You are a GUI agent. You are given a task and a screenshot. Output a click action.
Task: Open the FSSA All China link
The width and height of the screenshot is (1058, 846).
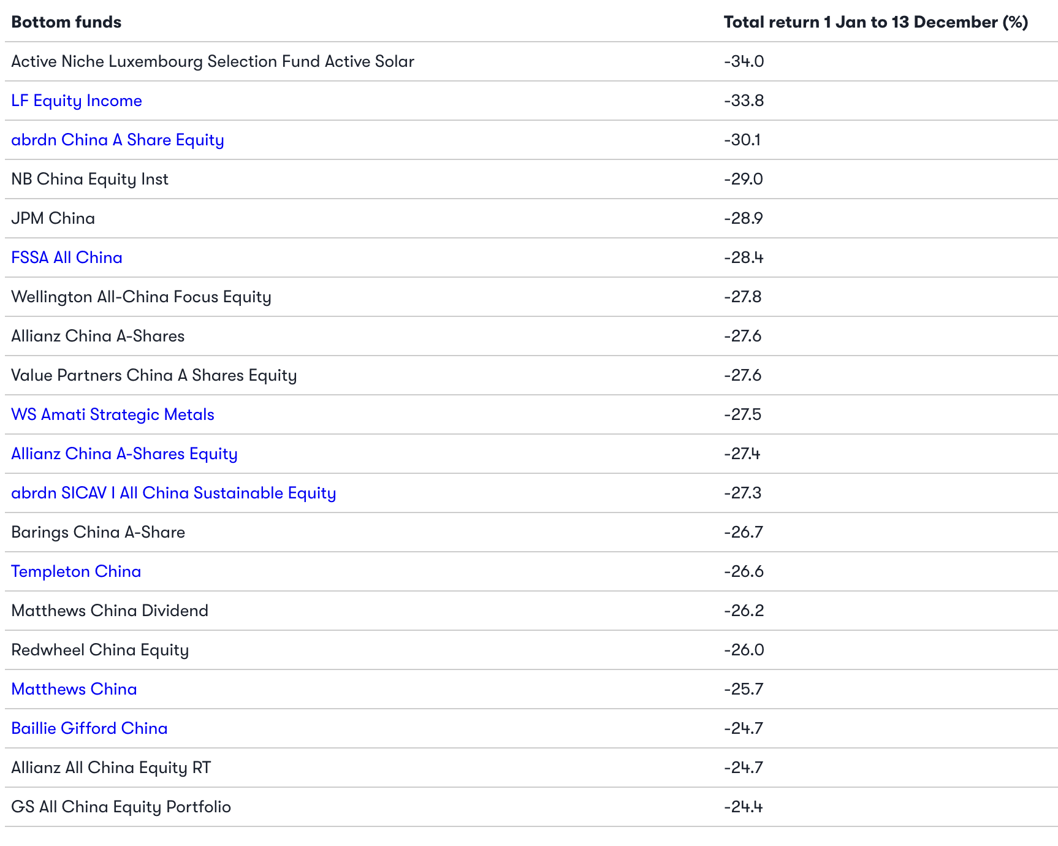pyautogui.click(x=67, y=257)
